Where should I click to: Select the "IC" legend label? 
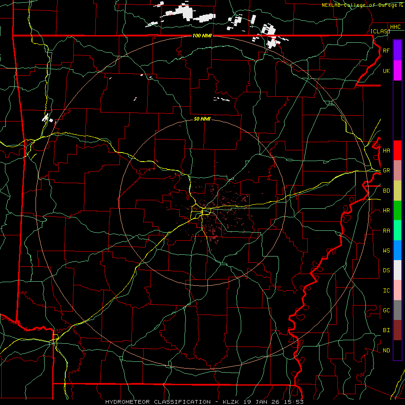[x=387, y=291]
